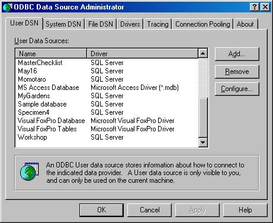Click the Add... button

pyautogui.click(x=237, y=54)
